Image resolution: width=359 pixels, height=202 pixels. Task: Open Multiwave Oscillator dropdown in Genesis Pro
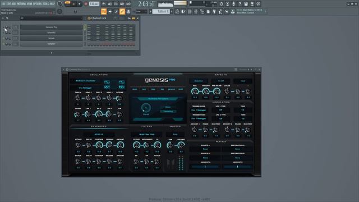(86, 81)
